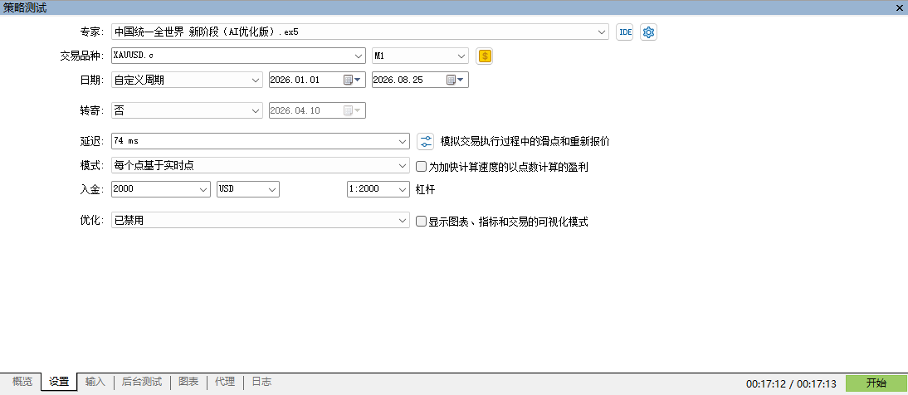The image size is (908, 395).
Task: Open expert in IDE editor
Action: pyautogui.click(x=625, y=32)
